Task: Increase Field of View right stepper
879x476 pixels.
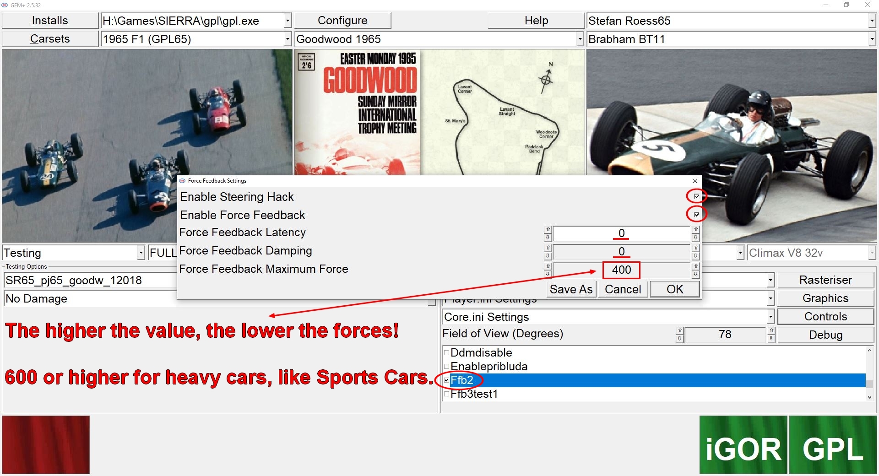Action: point(771,330)
